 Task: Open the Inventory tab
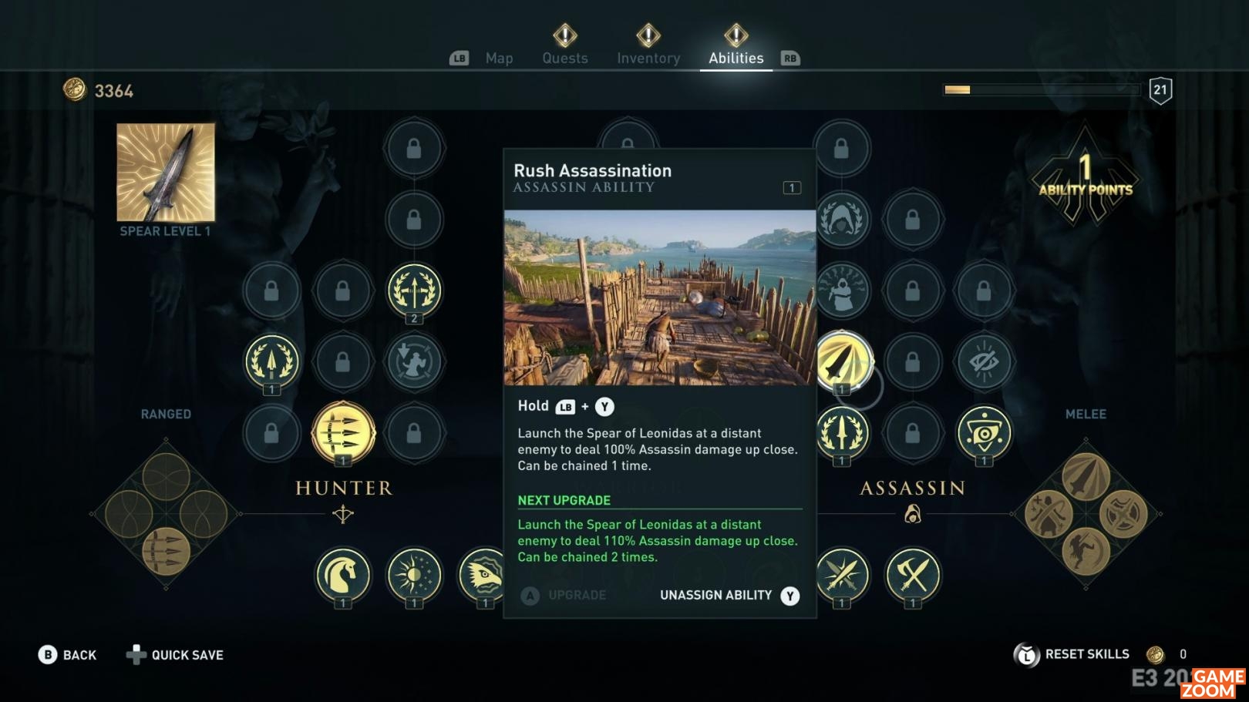point(648,58)
